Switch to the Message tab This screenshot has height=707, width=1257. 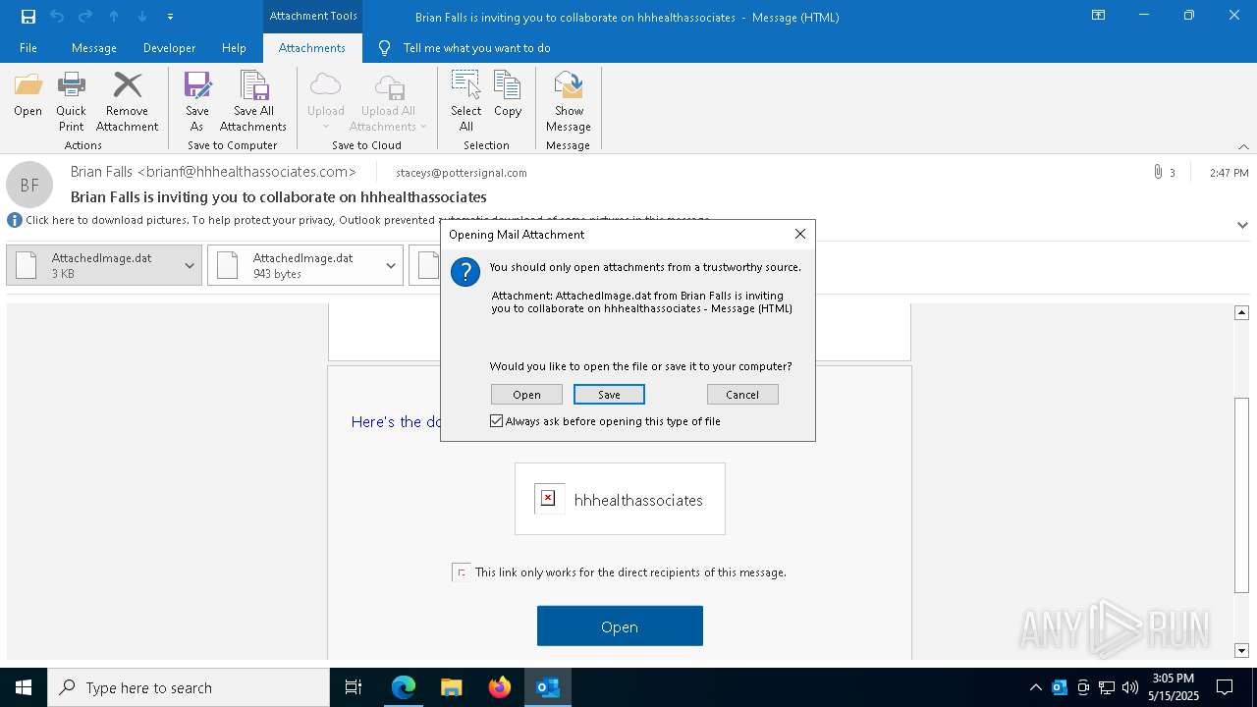(94, 47)
